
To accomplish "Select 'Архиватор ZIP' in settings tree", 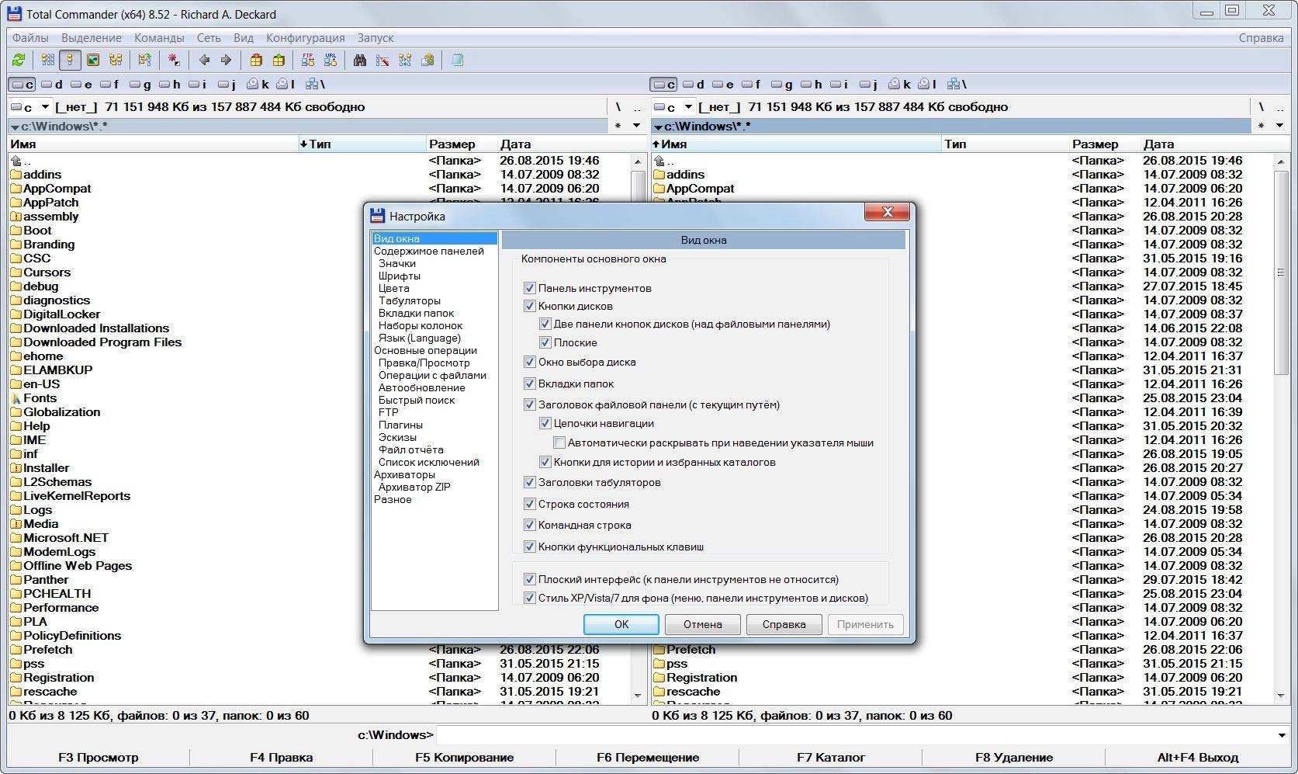I will (414, 487).
